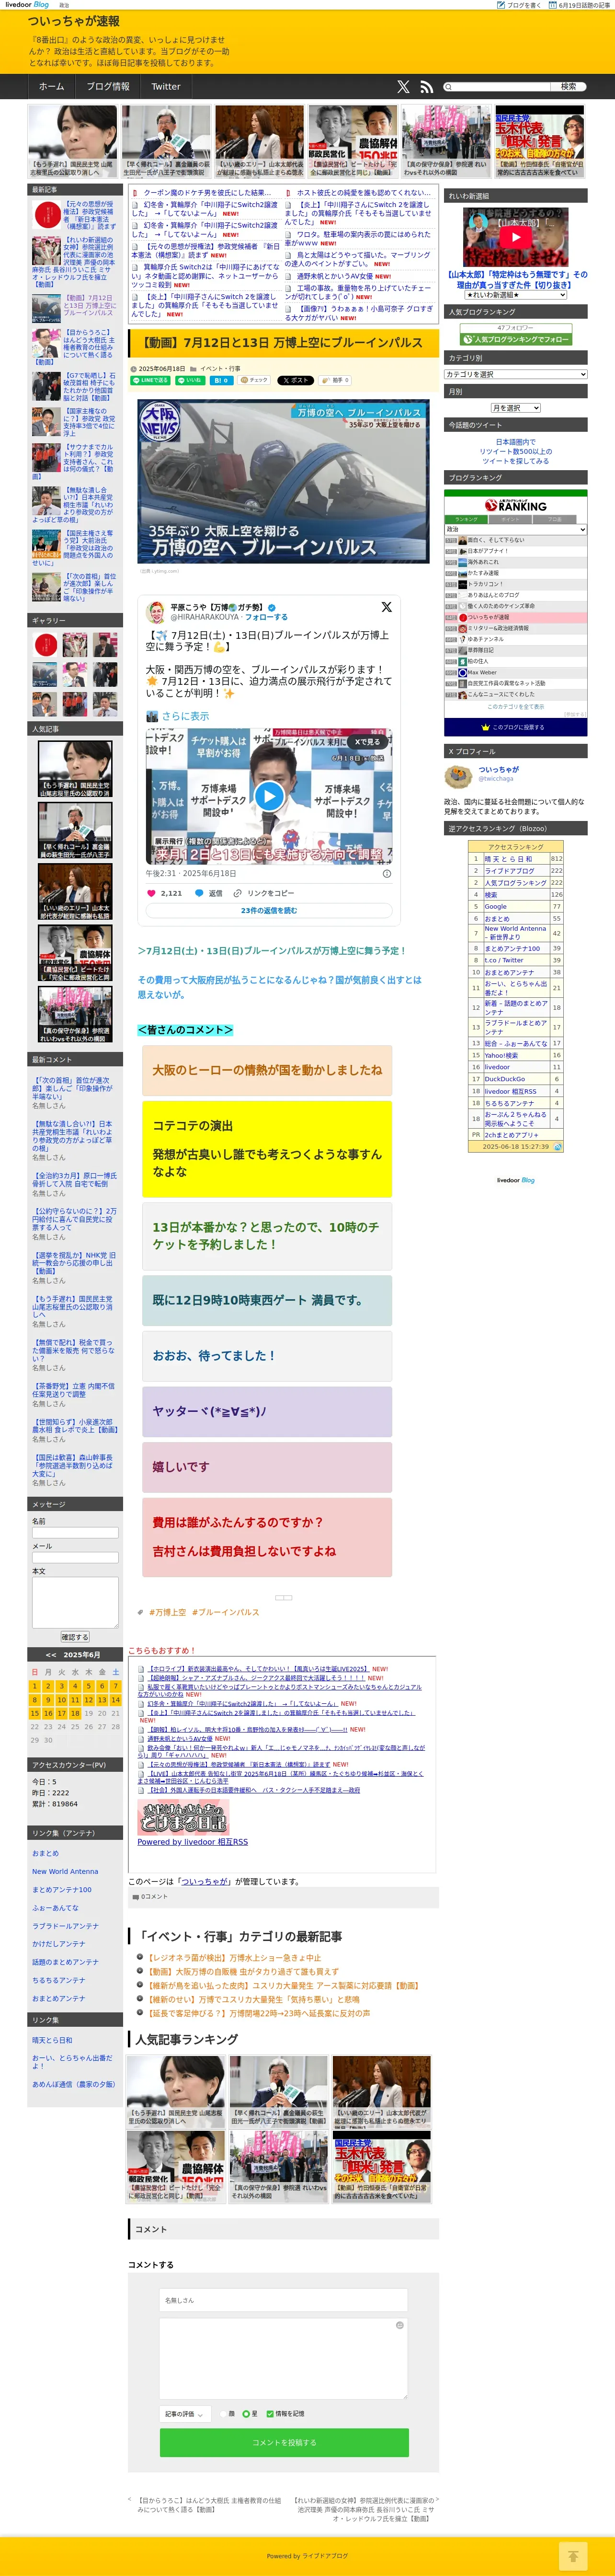Viewport: 615px width, 2576px height.
Task: Go to the previous month with << in the calendar
Action: coord(50,1655)
